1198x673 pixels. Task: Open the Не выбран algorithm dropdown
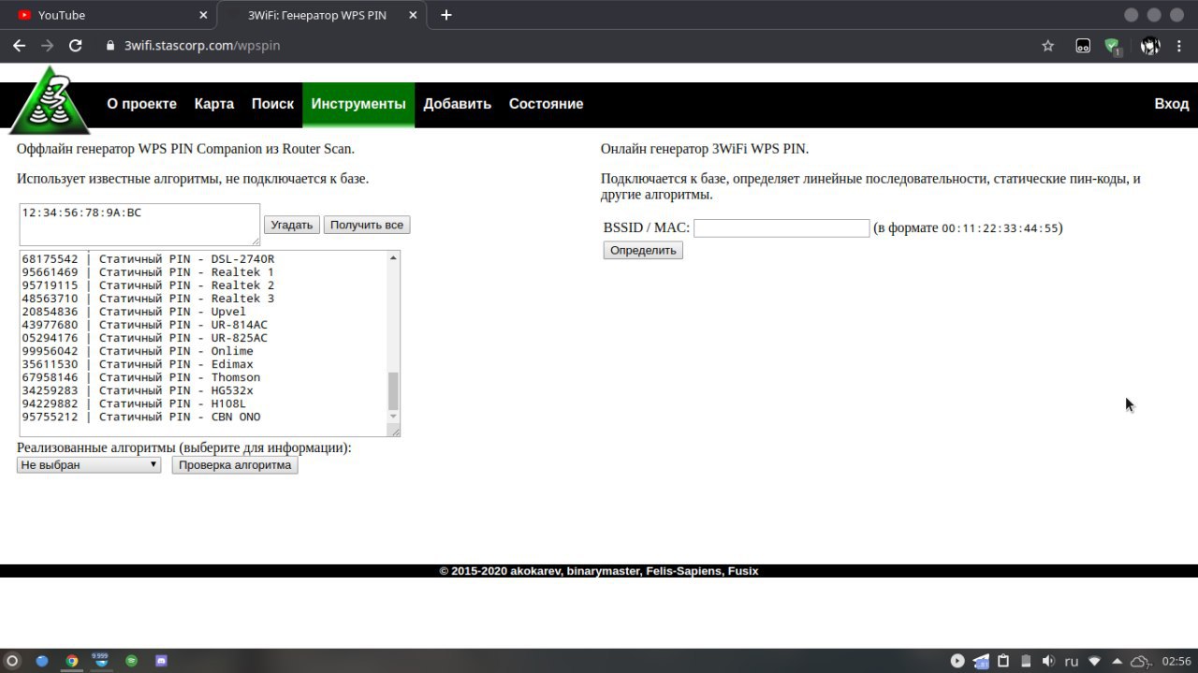[89, 465]
